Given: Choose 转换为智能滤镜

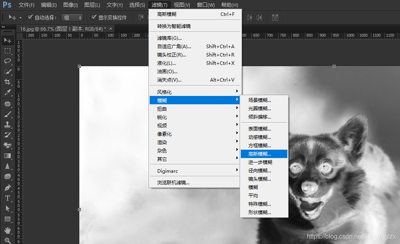Looking at the screenshot, I should coord(194,26).
